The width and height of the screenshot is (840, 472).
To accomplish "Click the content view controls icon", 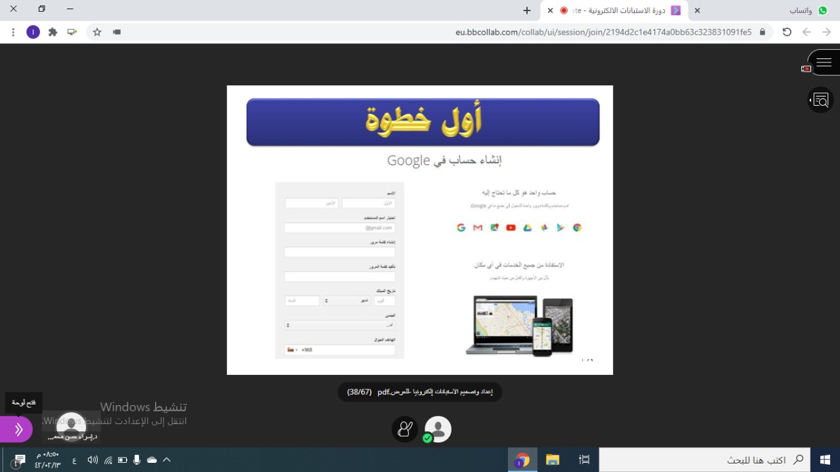I will [x=820, y=100].
